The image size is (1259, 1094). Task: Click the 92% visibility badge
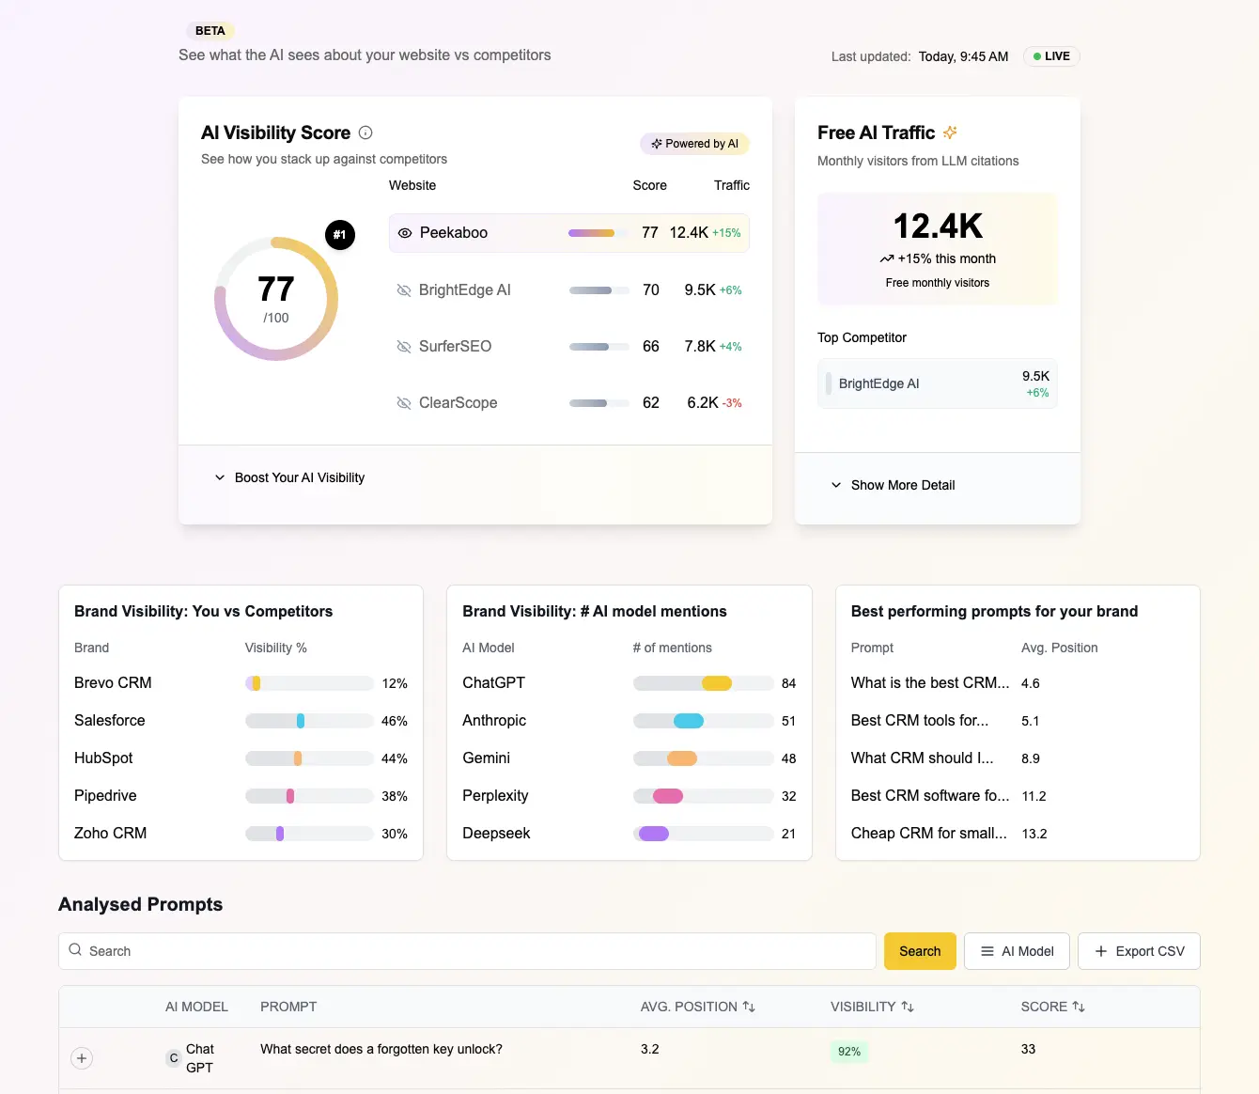point(849,1052)
